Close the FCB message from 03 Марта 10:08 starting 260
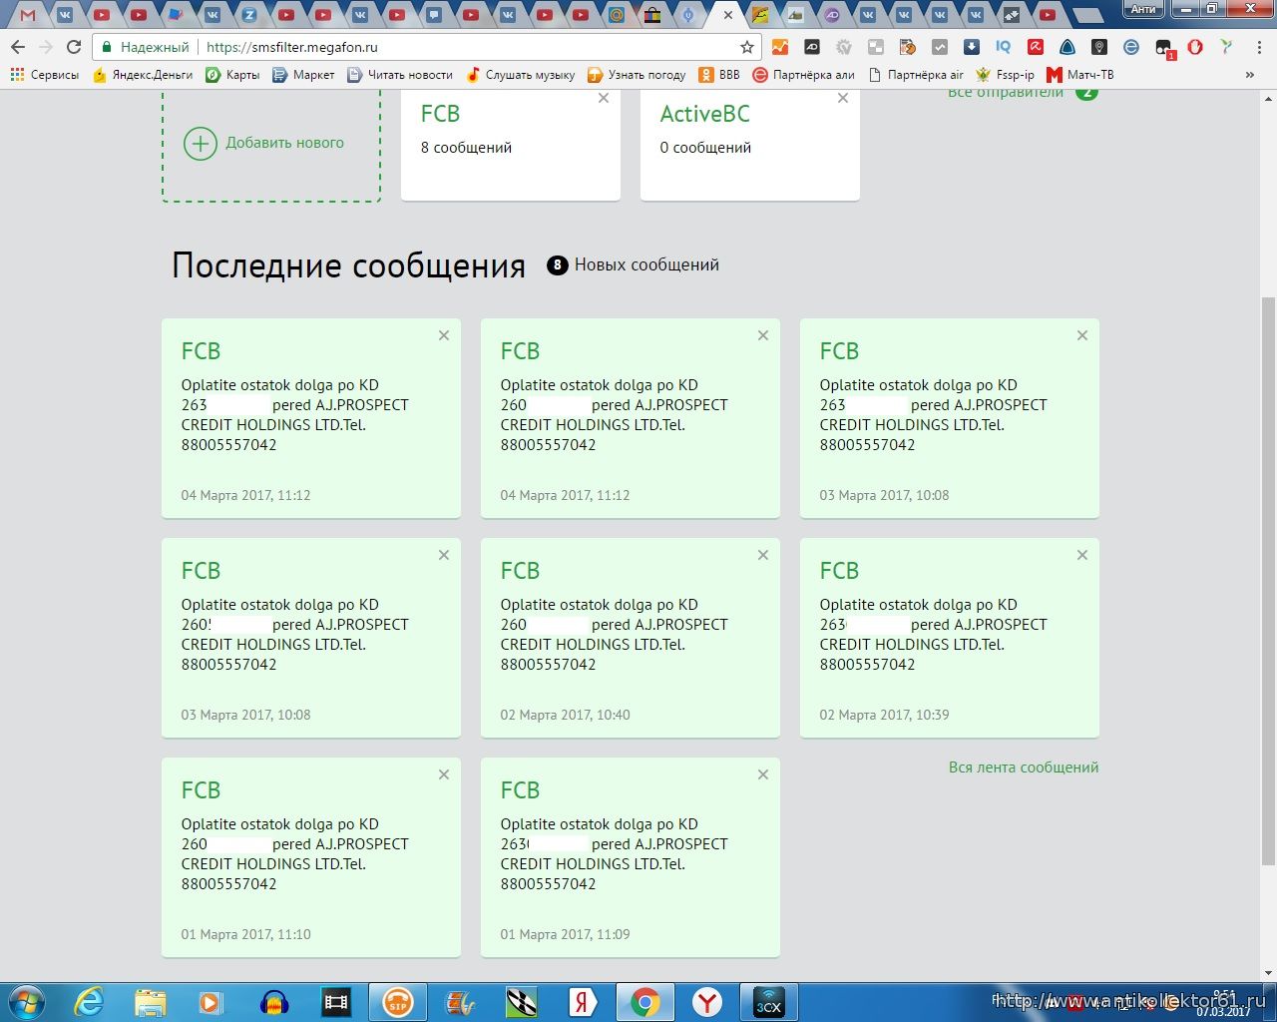The height and width of the screenshot is (1022, 1277). point(444,555)
